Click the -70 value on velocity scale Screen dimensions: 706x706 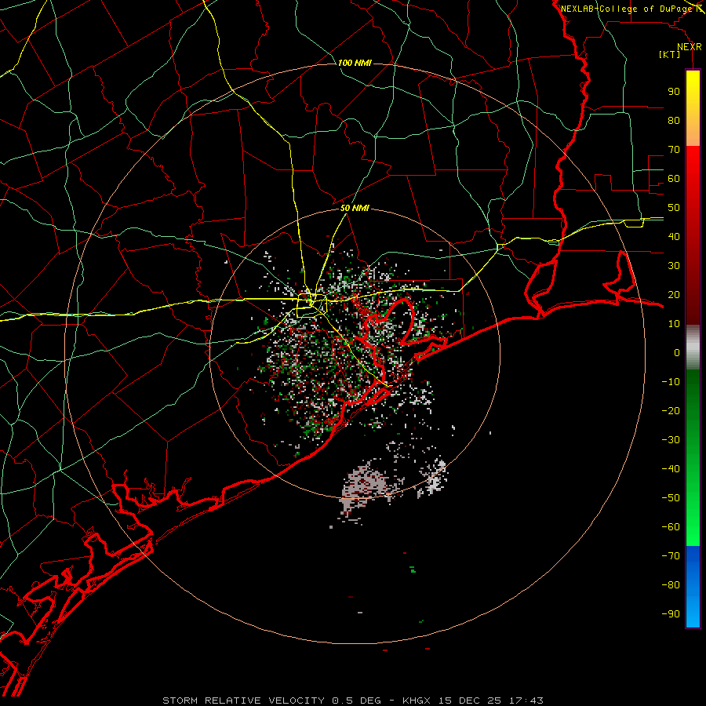point(671,556)
